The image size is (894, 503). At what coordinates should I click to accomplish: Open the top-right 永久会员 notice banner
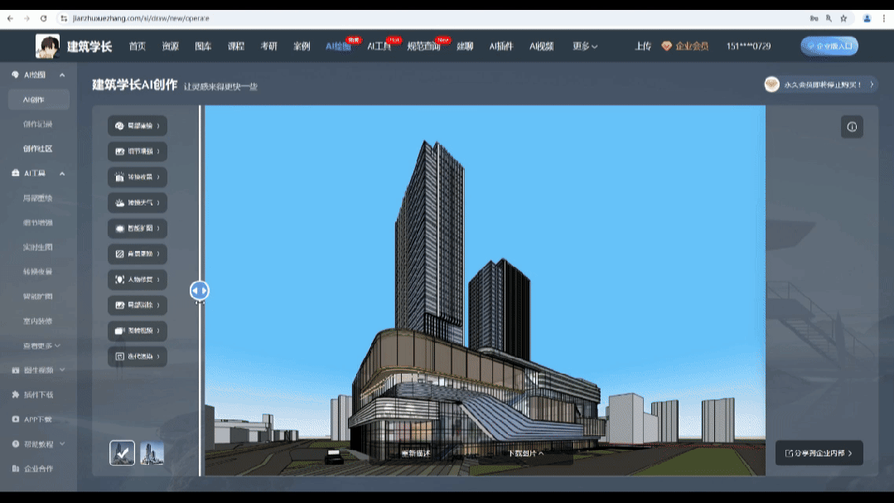[820, 85]
